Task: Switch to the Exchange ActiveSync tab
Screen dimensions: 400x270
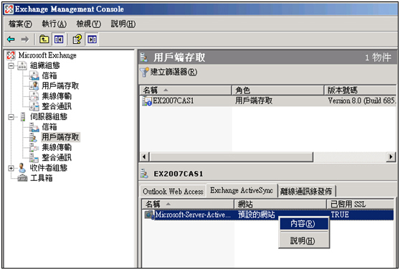Action: tap(242, 190)
